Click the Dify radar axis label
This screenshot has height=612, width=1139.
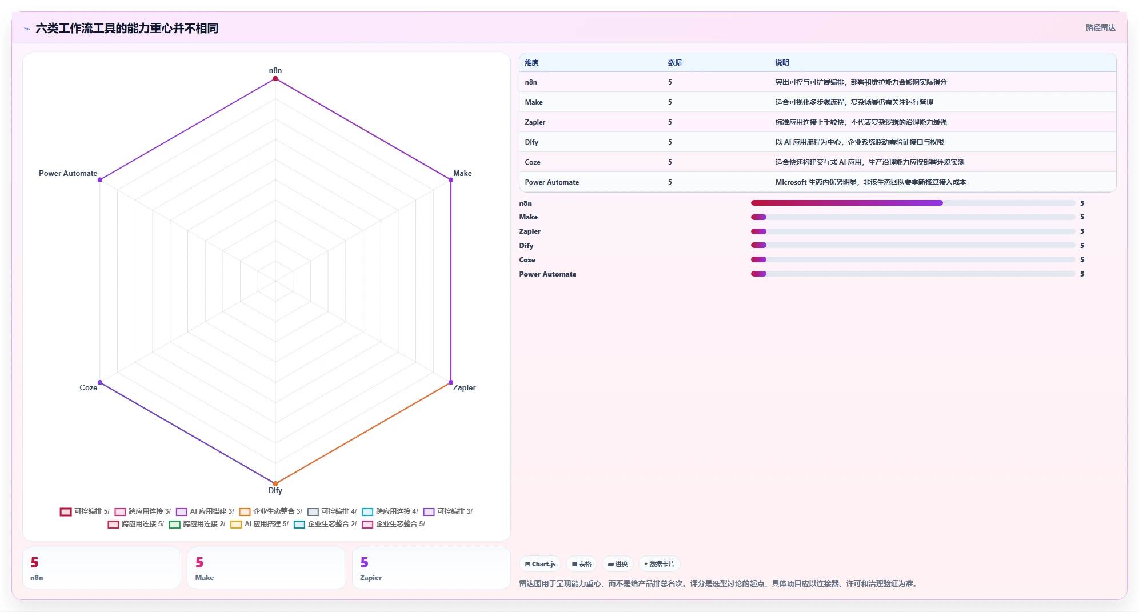(275, 490)
